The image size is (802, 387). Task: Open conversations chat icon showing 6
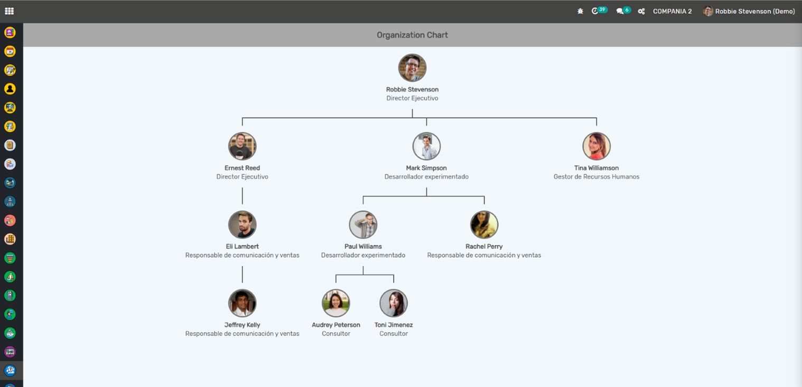tap(620, 11)
